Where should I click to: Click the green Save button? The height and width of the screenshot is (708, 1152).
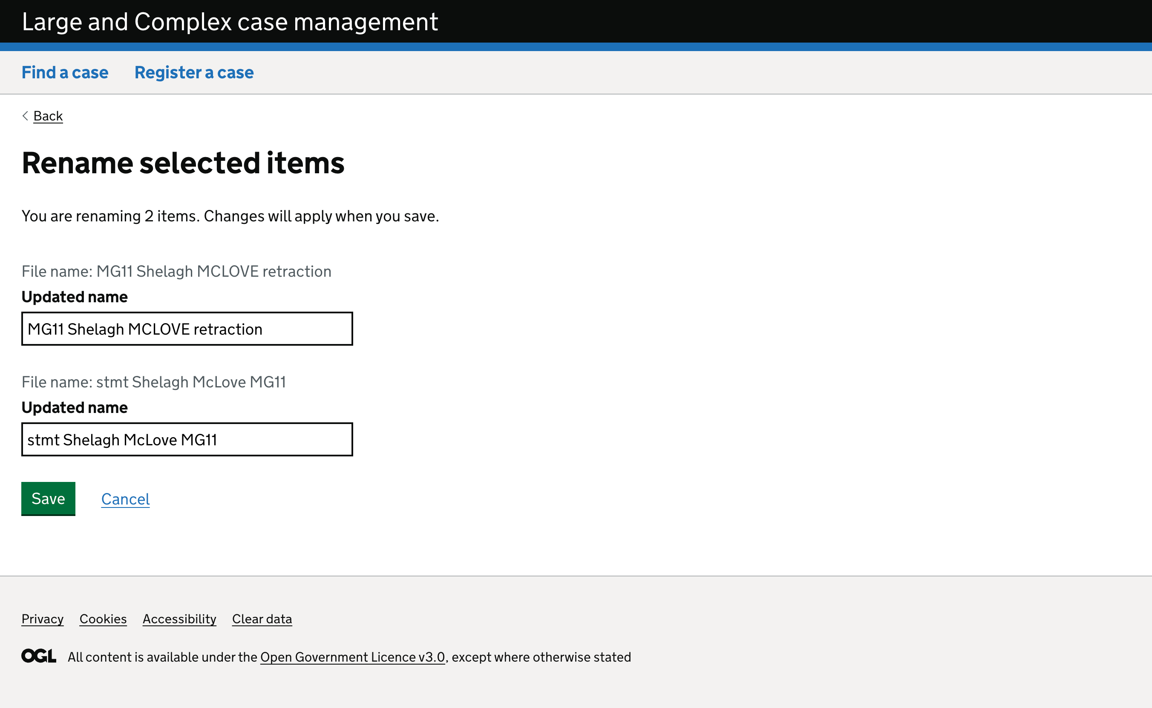(x=48, y=498)
